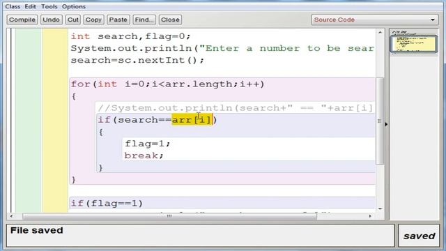Click the highlighted 'arr[i]' text
This screenshot has height=251, width=446.
(x=192, y=120)
